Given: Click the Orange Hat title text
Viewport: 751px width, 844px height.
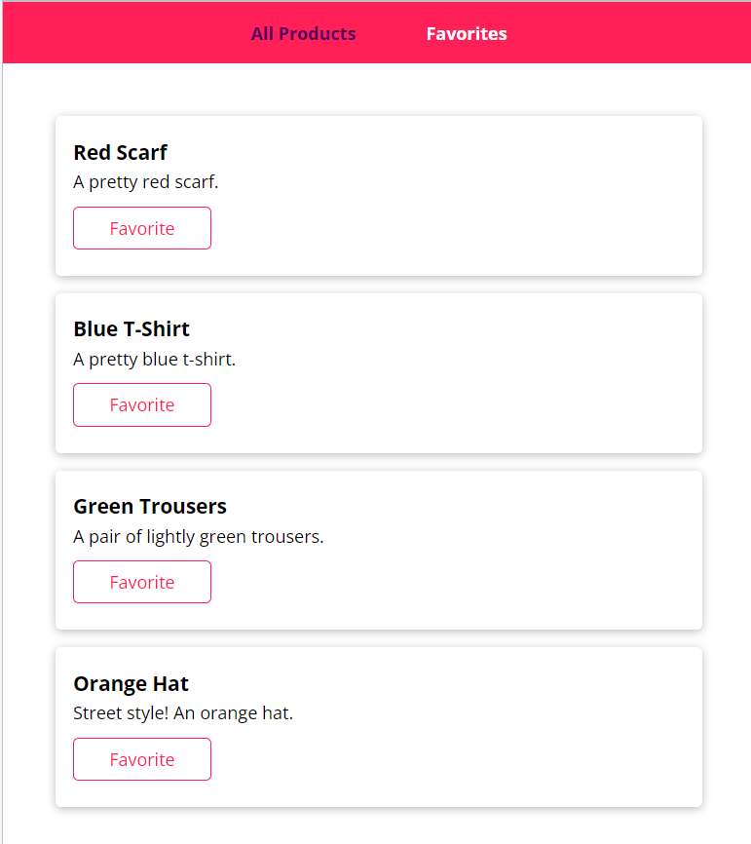Looking at the screenshot, I should click(x=131, y=683).
